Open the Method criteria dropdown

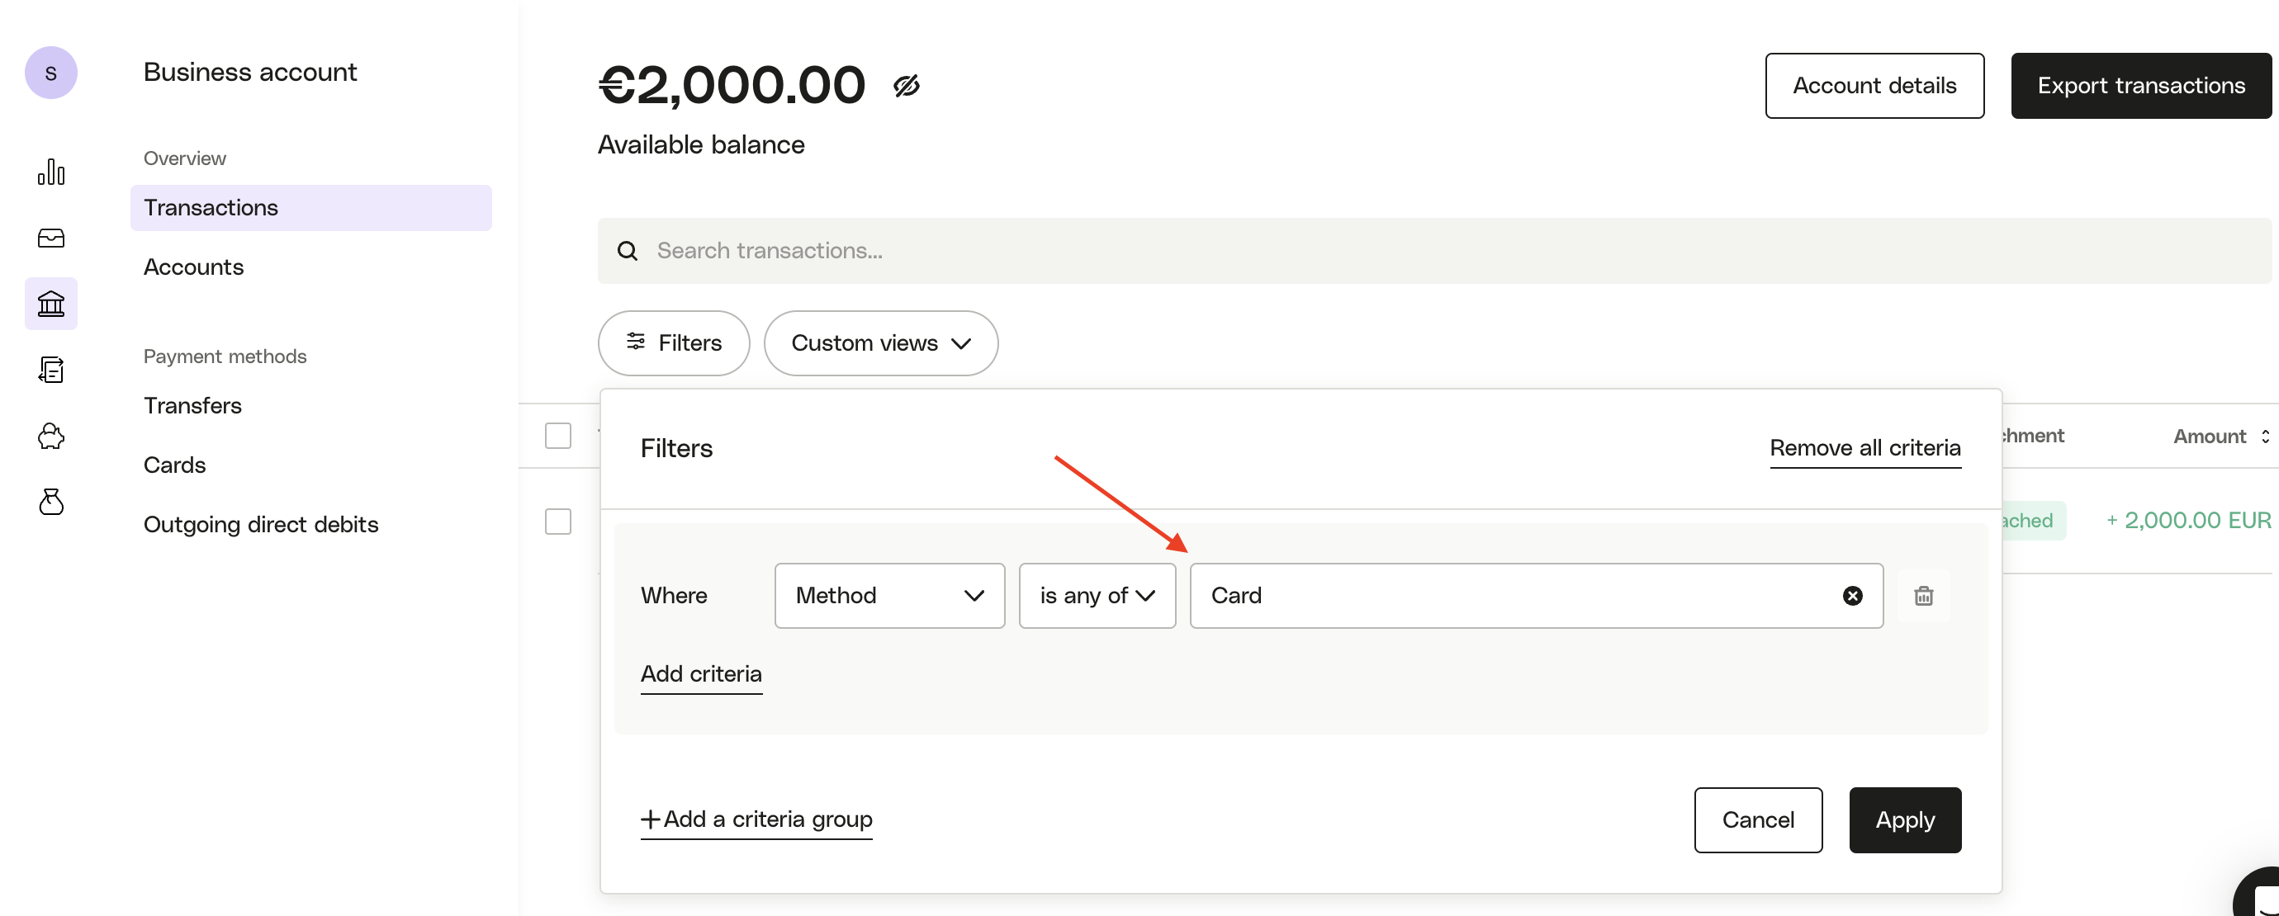[x=888, y=595]
